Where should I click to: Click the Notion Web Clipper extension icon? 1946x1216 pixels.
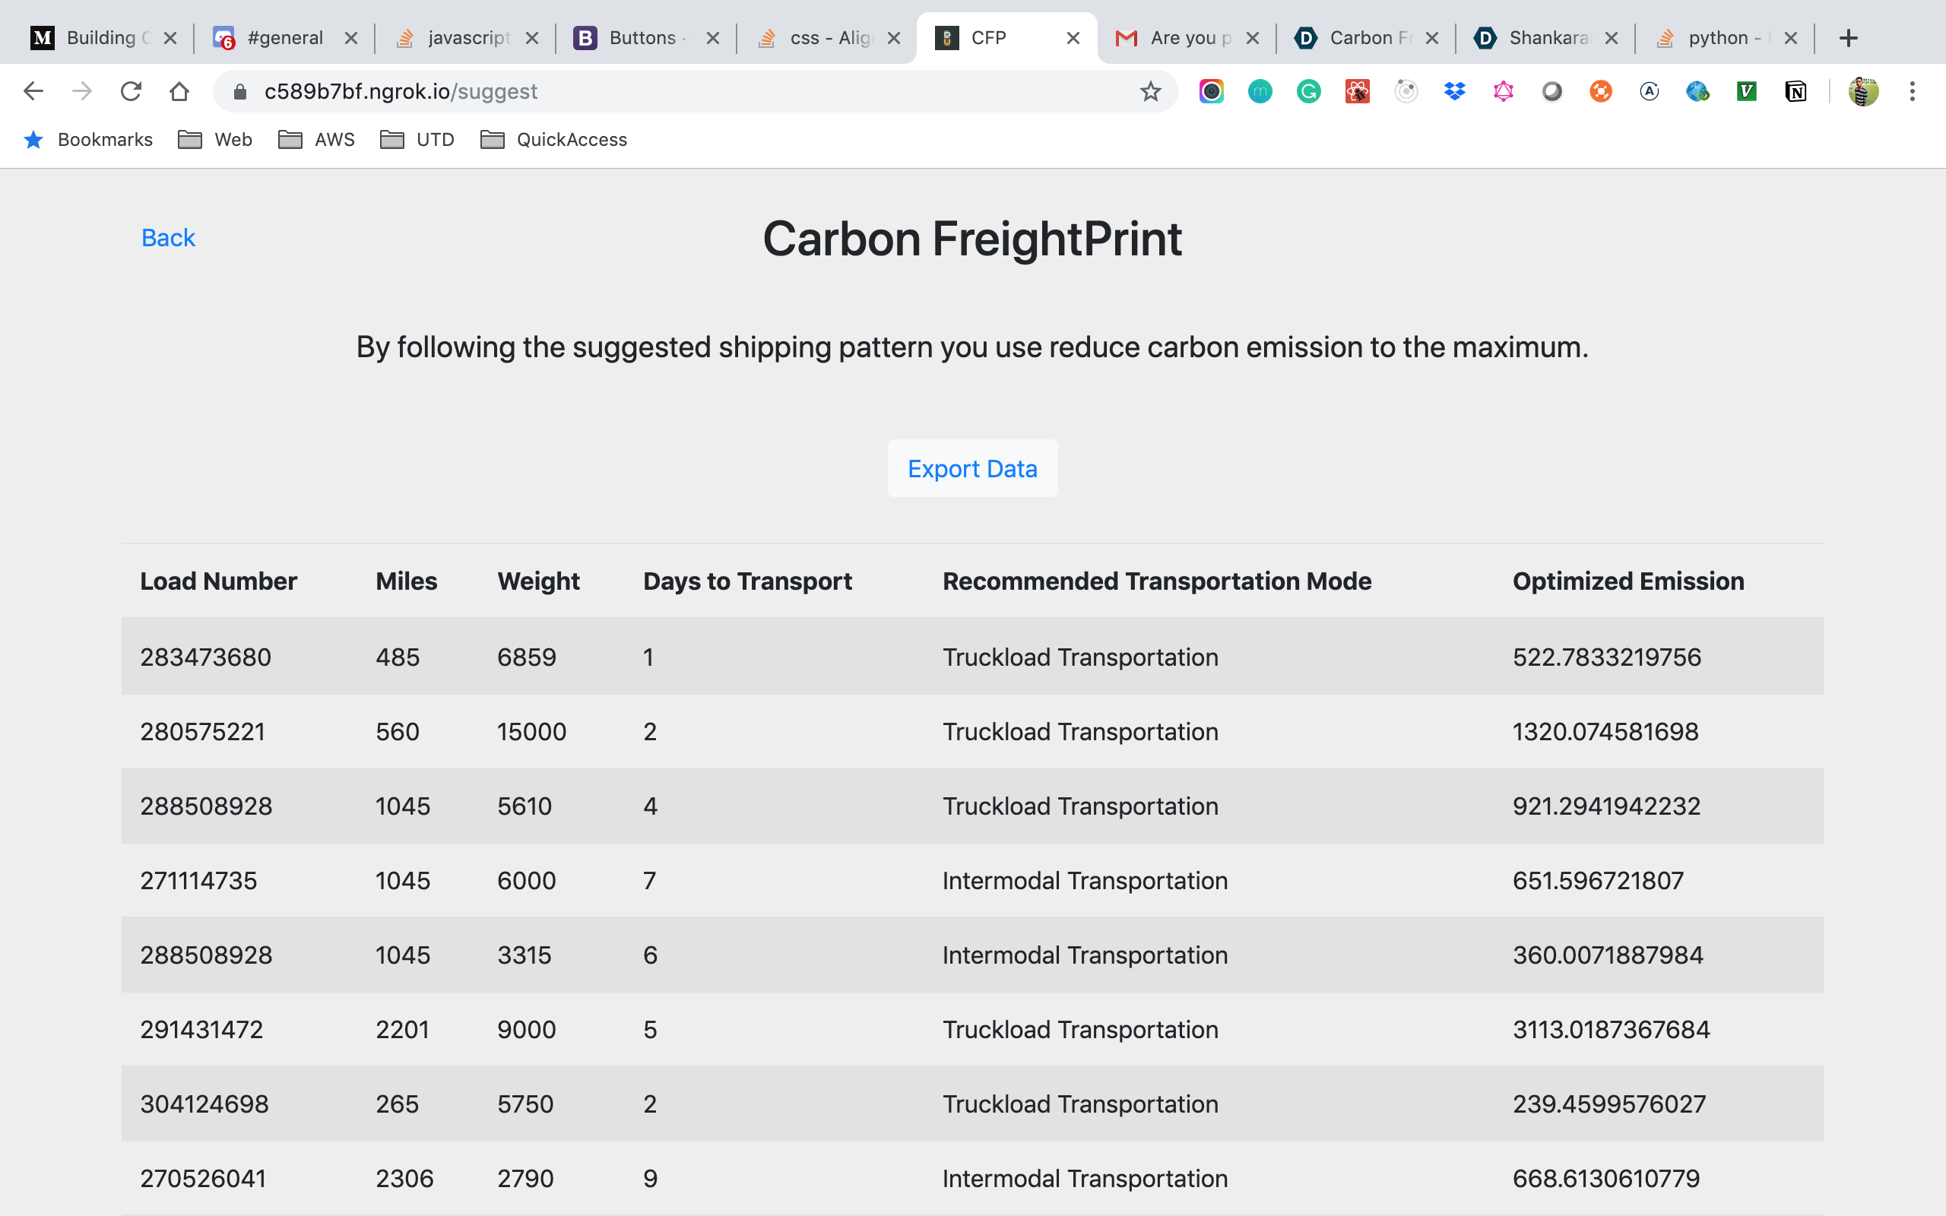coord(1795,92)
